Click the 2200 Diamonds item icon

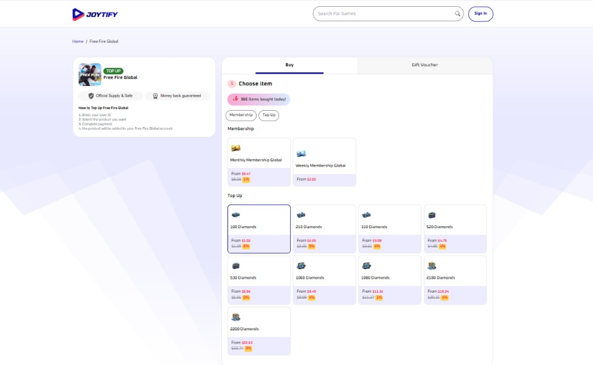tap(235, 317)
